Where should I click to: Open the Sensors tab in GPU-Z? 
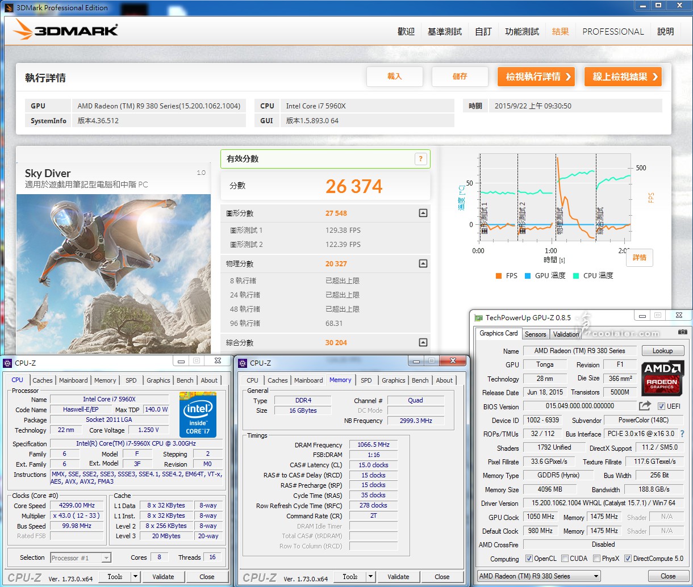tap(536, 334)
